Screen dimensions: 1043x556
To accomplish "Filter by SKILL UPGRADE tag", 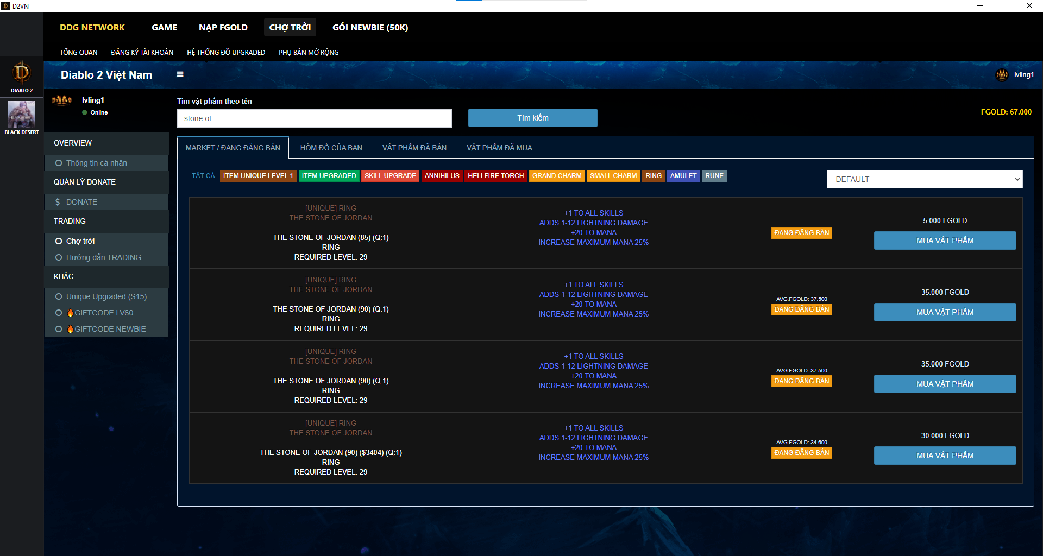I will (x=390, y=176).
